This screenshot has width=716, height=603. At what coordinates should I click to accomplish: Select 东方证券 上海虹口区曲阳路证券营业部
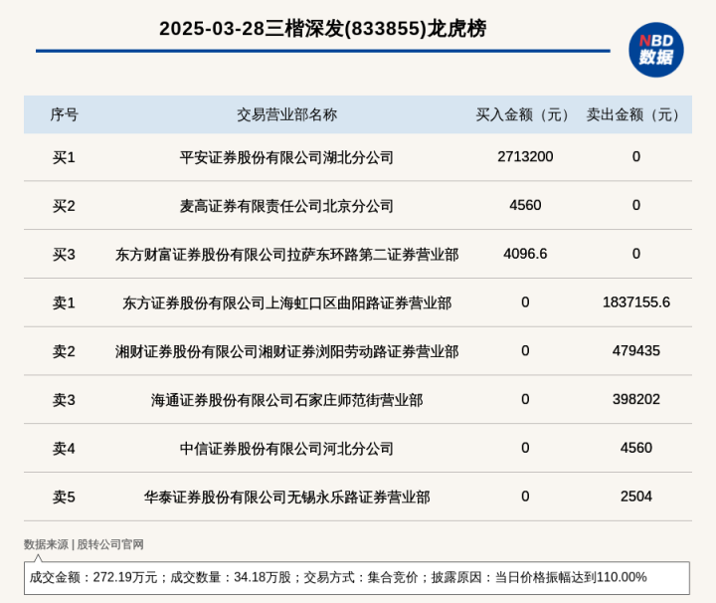click(286, 302)
